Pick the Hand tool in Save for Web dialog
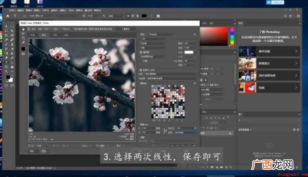Image resolution: width=308 pixels, height=177 pixels. (23, 29)
